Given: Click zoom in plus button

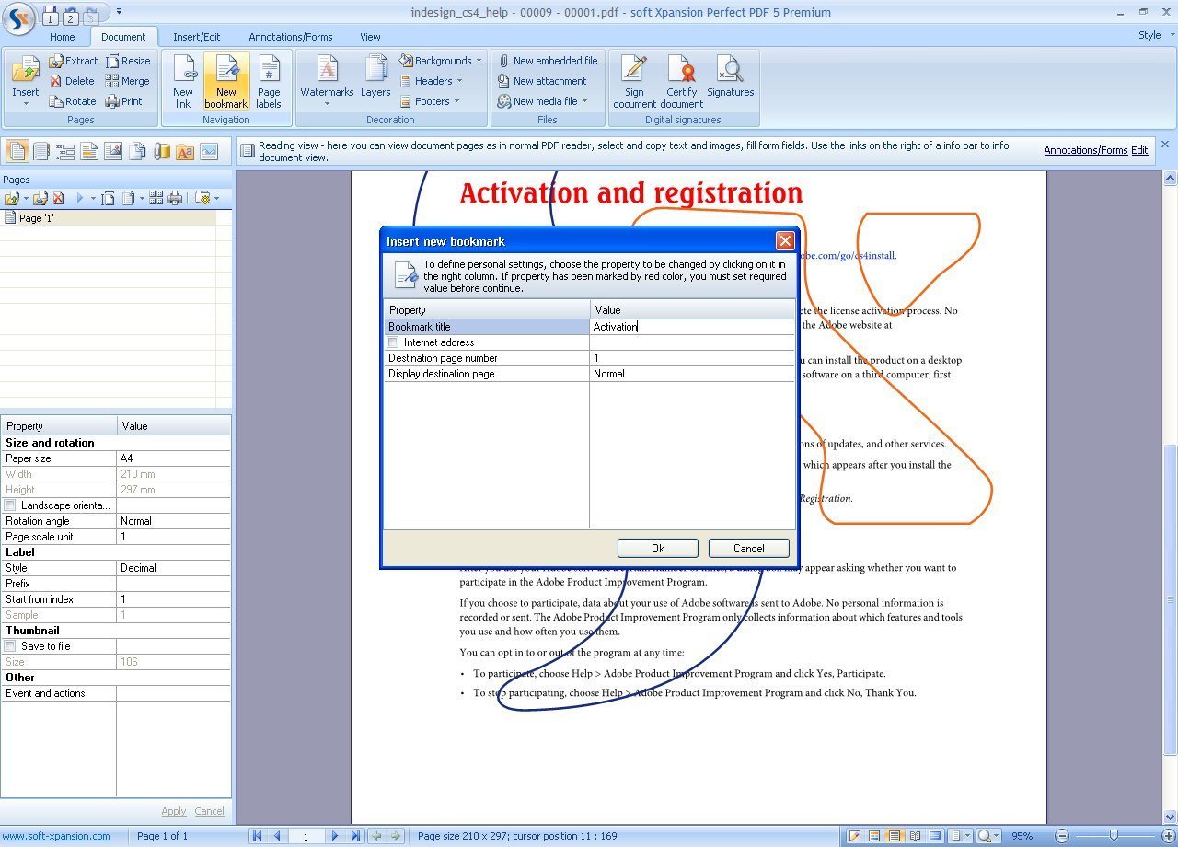Looking at the screenshot, I should 1169,836.
